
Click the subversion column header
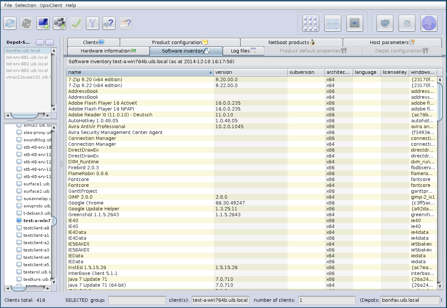tap(306, 72)
